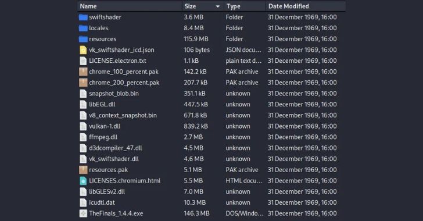Click the TheFinals_1.4.4.exe executable icon
This screenshot has width=423, height=221.
coord(83,213)
